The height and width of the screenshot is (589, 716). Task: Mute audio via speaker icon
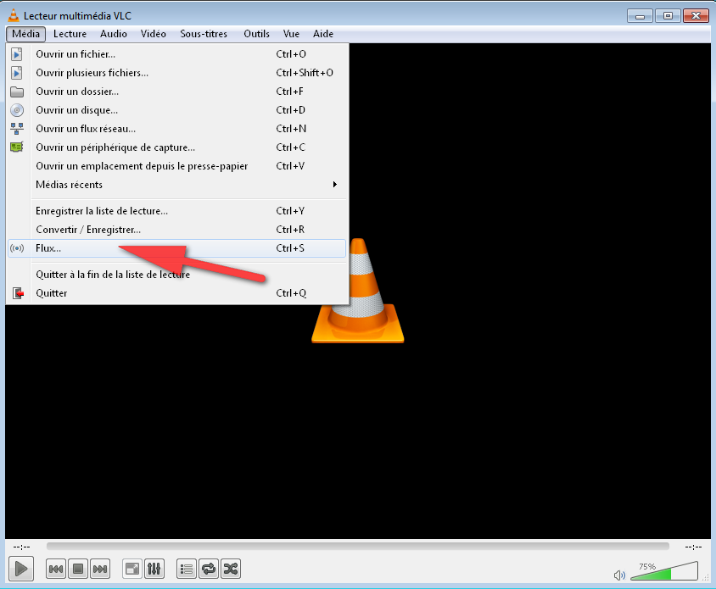(x=619, y=575)
